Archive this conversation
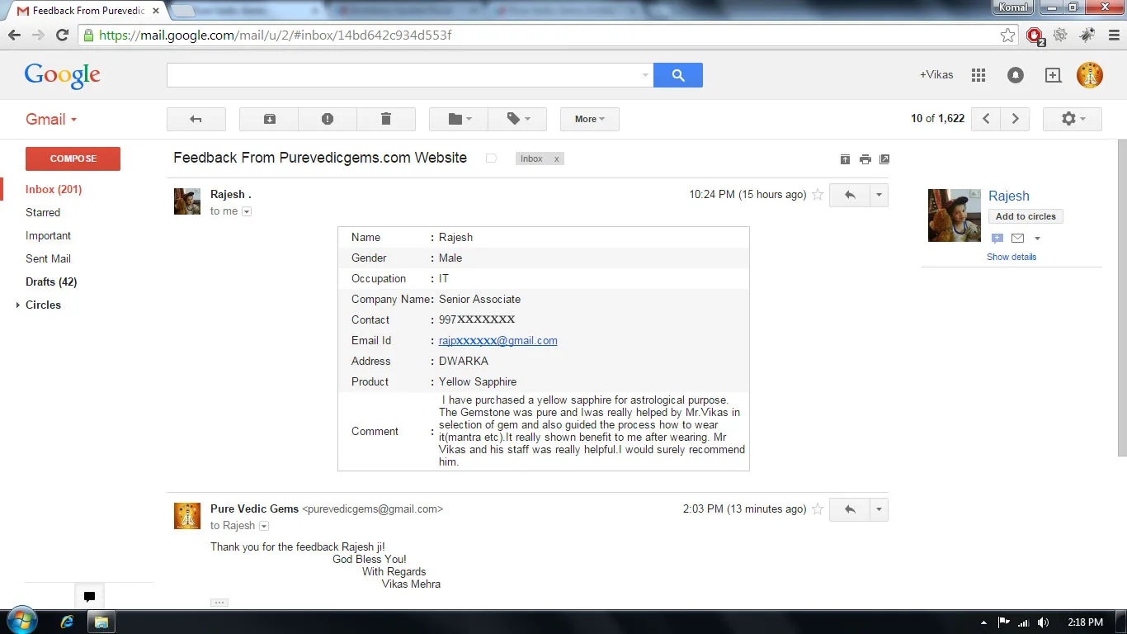The image size is (1127, 634). pyautogui.click(x=269, y=119)
